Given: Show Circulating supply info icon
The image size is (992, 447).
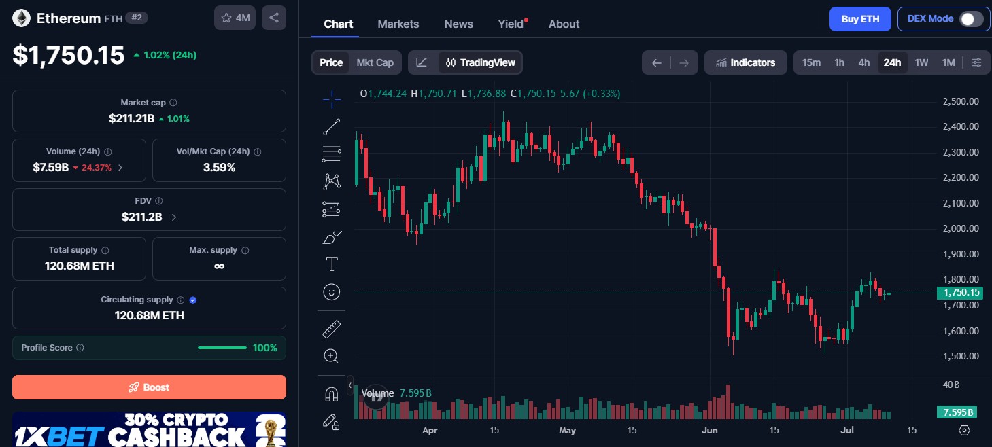Looking at the screenshot, I should pyautogui.click(x=180, y=300).
